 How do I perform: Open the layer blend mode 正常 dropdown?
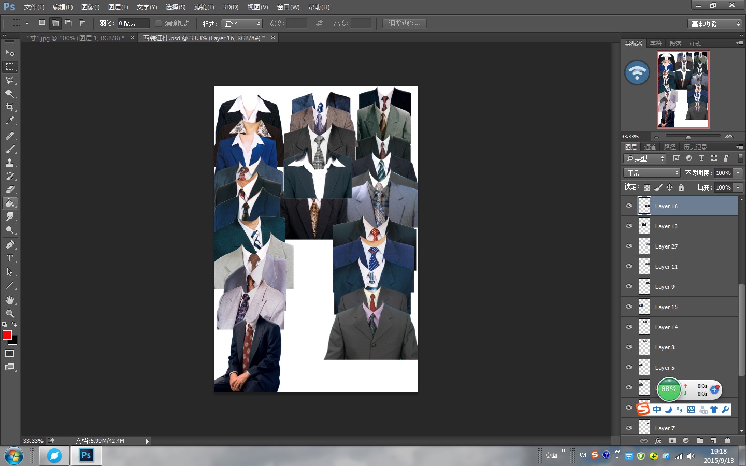click(x=652, y=173)
